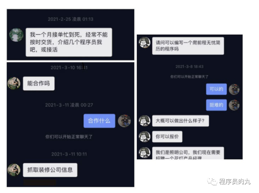Tap avatar beside 挺难的 reply
The height and width of the screenshot is (193, 259).
(x=234, y=105)
